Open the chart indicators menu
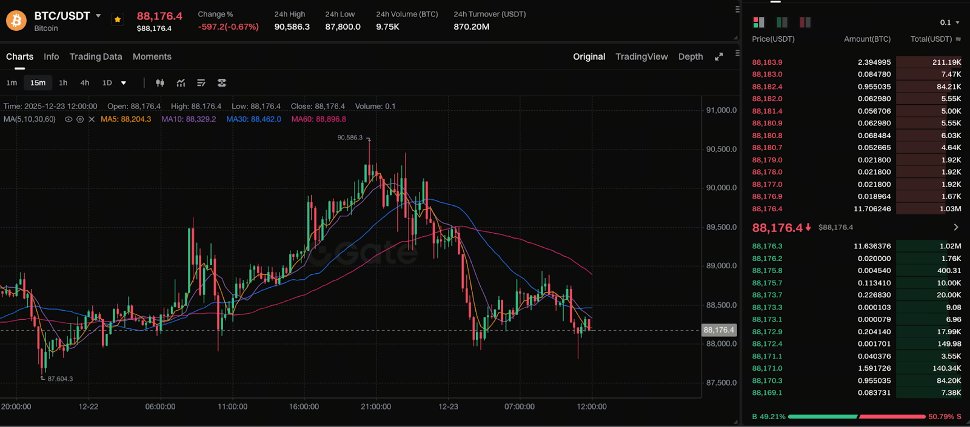 tap(181, 83)
